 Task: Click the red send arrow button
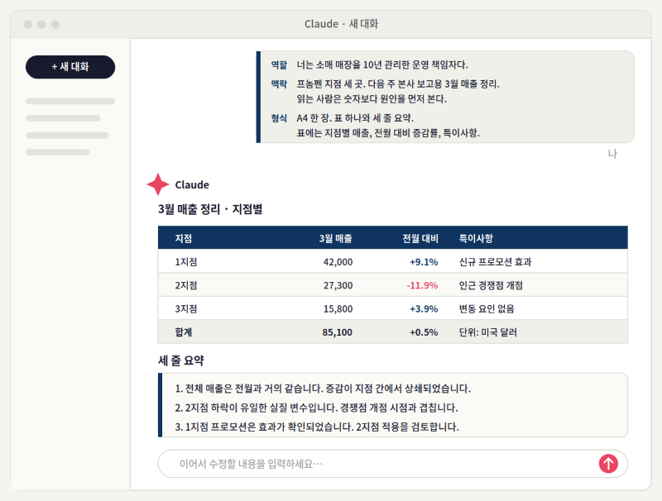[608, 464]
